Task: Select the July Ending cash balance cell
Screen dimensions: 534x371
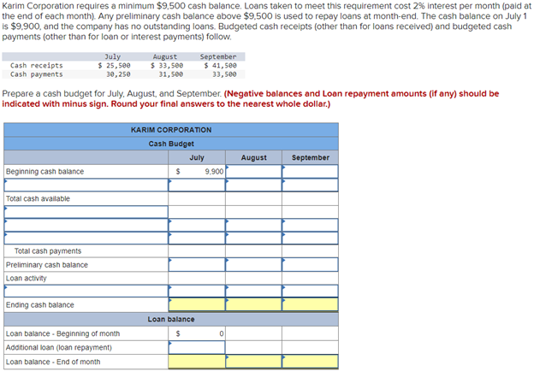Action: (197, 304)
